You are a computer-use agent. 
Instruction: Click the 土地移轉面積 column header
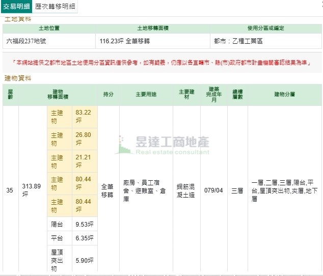153,28
